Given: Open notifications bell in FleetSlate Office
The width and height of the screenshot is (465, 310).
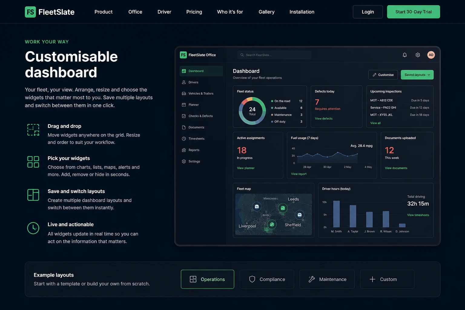Looking at the screenshot, I should tap(405, 55).
